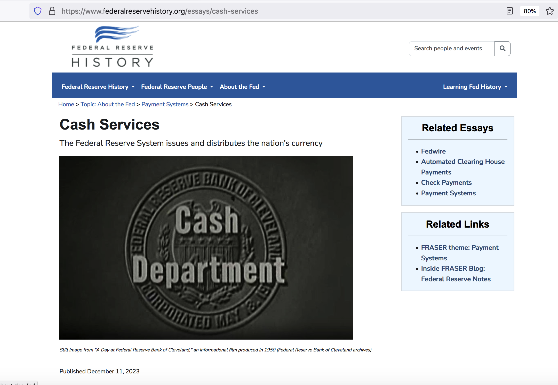Open the About the Fed dropdown
Screen dimensions: 558x385
(x=242, y=87)
